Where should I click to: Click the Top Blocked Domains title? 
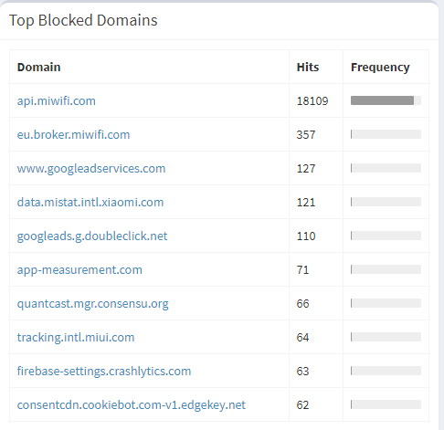[x=83, y=20]
